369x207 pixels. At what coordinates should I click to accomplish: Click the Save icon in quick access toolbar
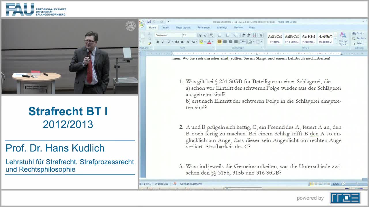pos(149,22)
